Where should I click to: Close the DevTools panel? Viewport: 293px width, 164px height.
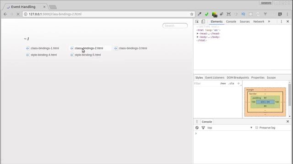288,21
